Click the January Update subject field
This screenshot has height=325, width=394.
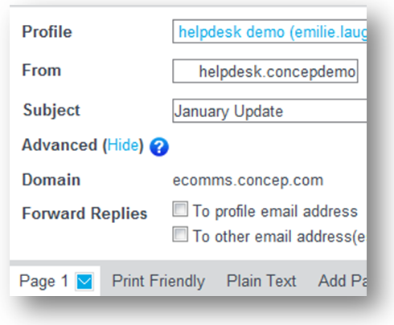click(x=269, y=111)
